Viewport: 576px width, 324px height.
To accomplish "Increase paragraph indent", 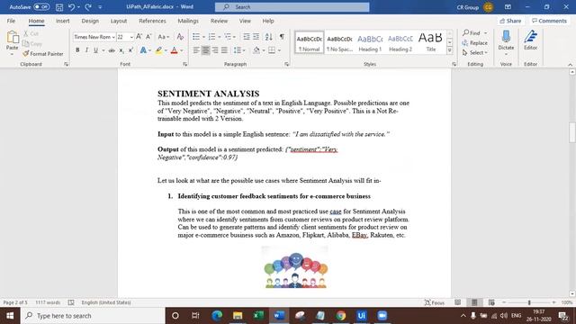I will click(x=256, y=37).
